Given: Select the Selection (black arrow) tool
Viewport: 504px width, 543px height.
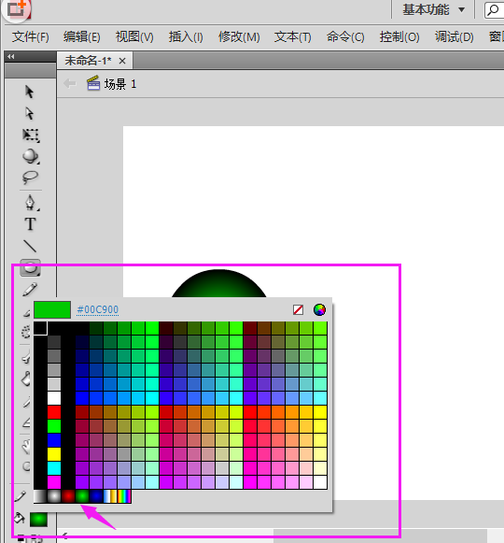Looking at the screenshot, I should (x=30, y=92).
